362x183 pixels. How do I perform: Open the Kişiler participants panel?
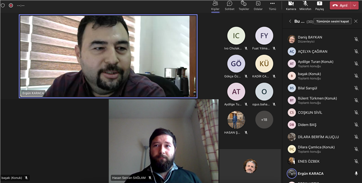point(215,6)
